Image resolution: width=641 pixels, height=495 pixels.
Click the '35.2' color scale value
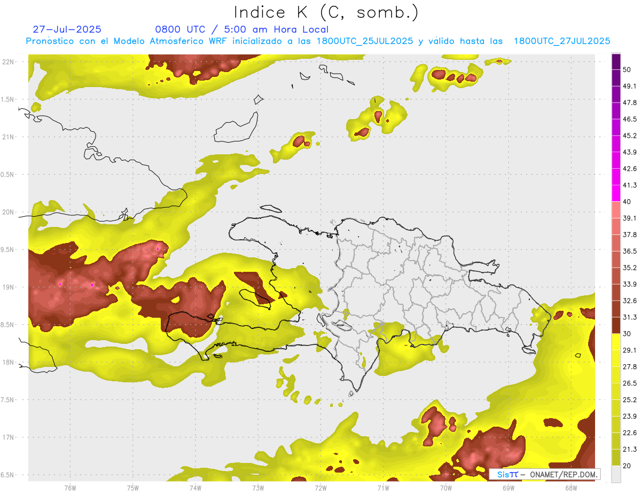pos(630,268)
